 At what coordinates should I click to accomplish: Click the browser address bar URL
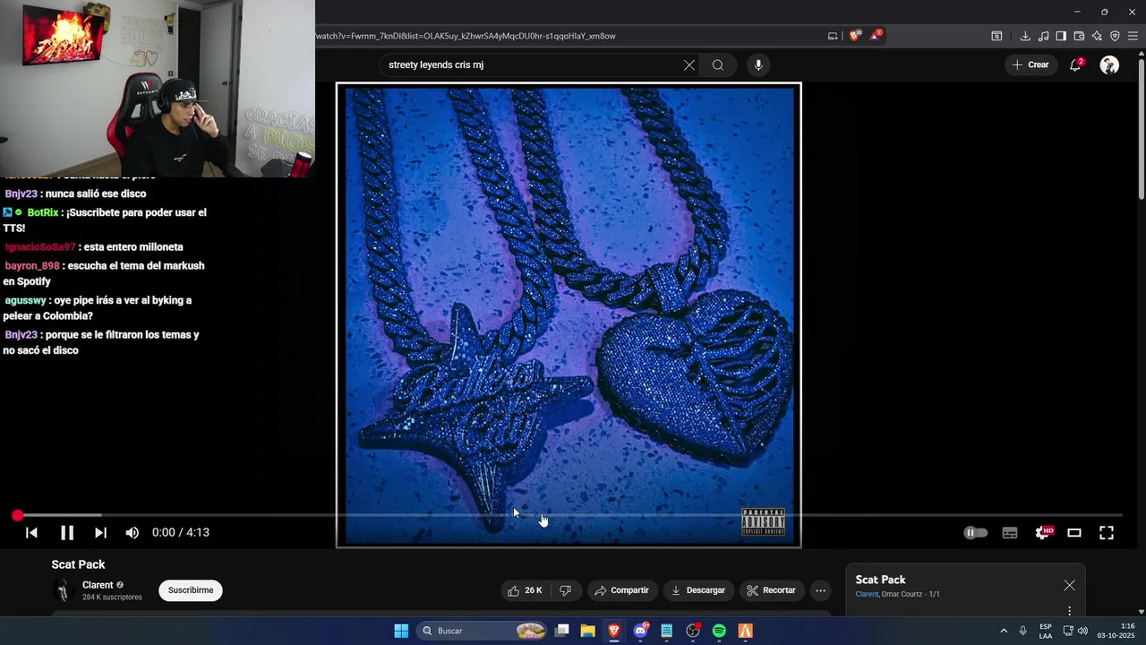click(x=466, y=36)
